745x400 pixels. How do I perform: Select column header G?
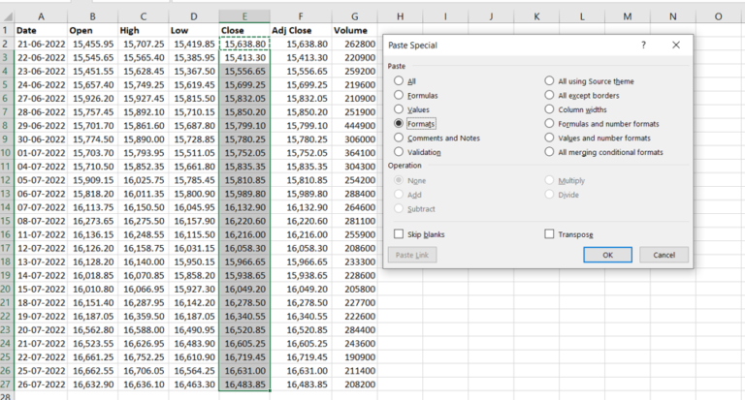click(355, 15)
